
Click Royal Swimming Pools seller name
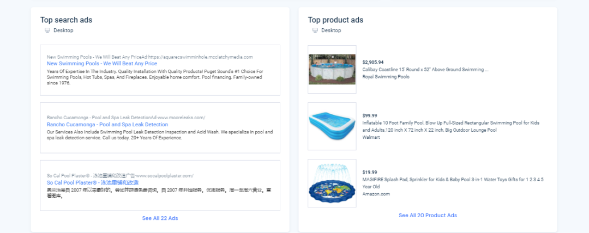click(386, 77)
